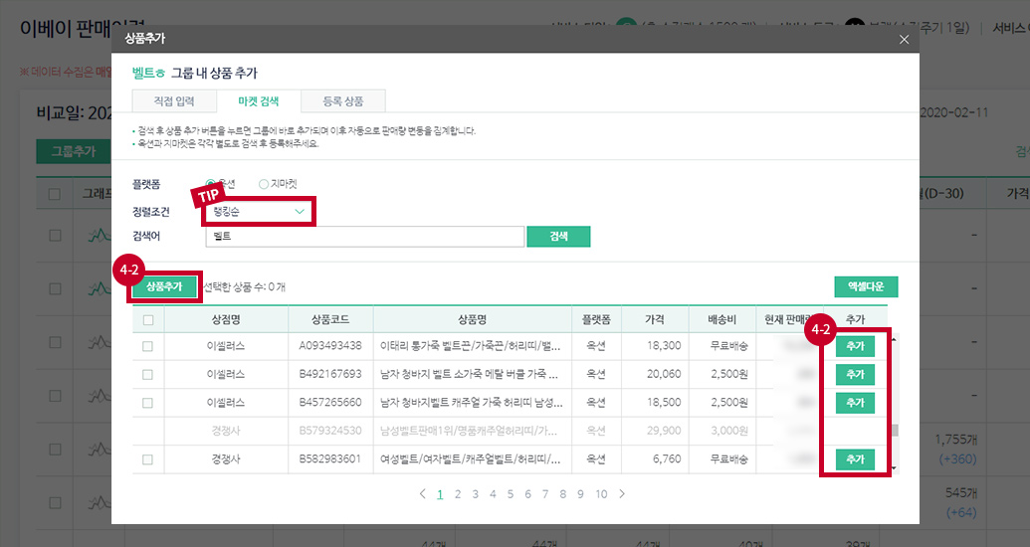Click 추가 for product B582983601
1030x547 pixels.
click(855, 459)
